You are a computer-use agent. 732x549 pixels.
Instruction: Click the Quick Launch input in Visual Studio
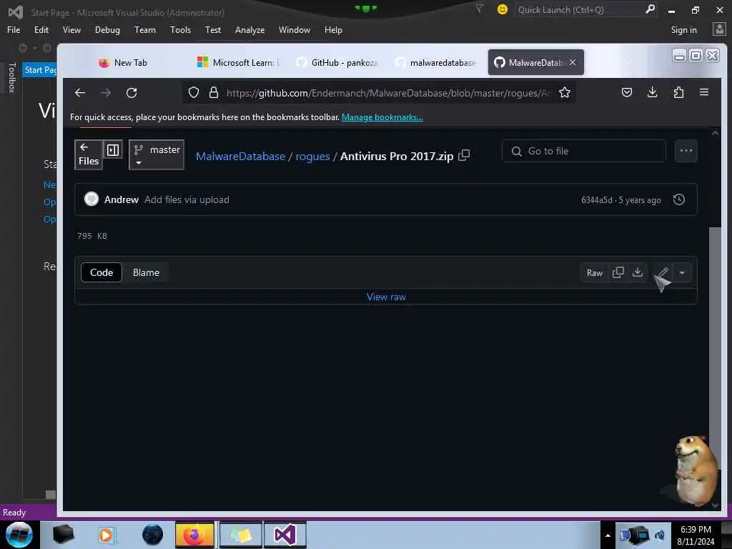pyautogui.click(x=579, y=9)
